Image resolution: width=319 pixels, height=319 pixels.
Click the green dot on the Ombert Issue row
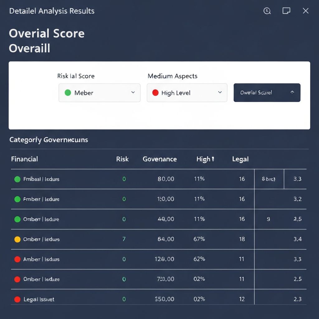coord(17,219)
